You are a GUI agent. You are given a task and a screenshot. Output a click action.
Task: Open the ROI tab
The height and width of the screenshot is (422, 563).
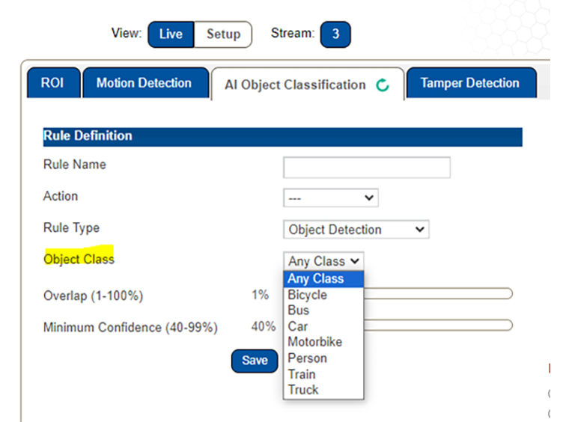click(52, 84)
